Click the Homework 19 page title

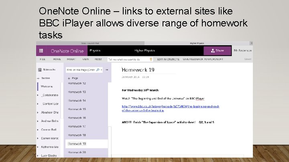pos(138,70)
